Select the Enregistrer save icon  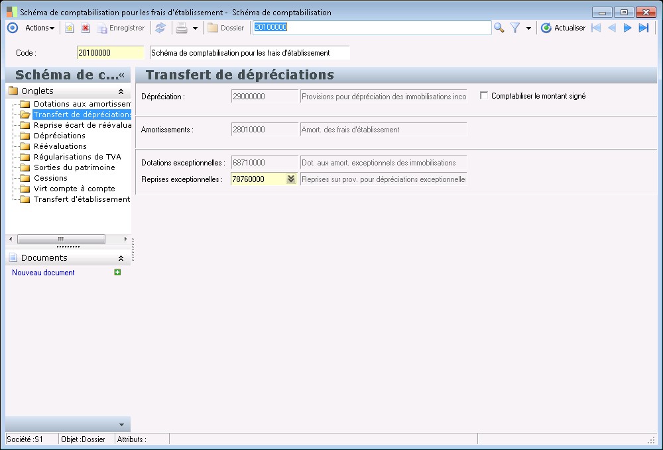tap(101, 28)
